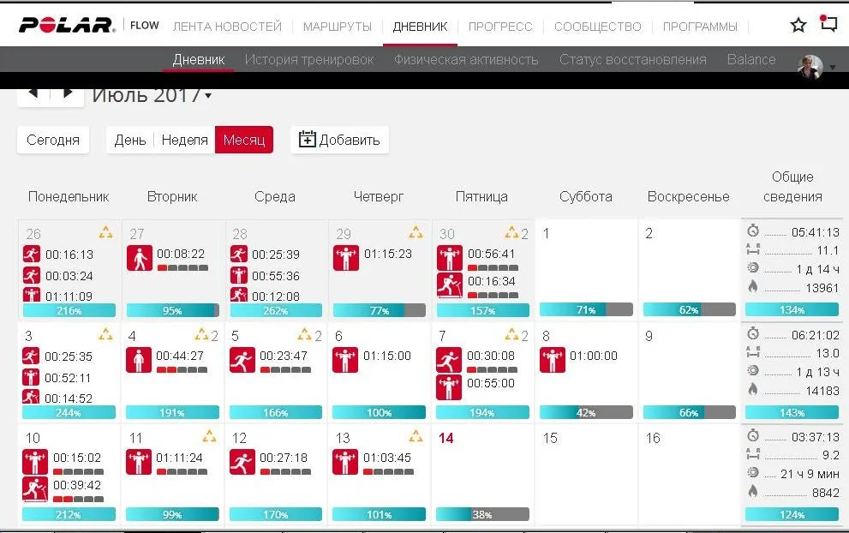Screen dimensions: 849x533
Task: Open strength session 01:15:23 on the 29th
Action: (x=373, y=258)
